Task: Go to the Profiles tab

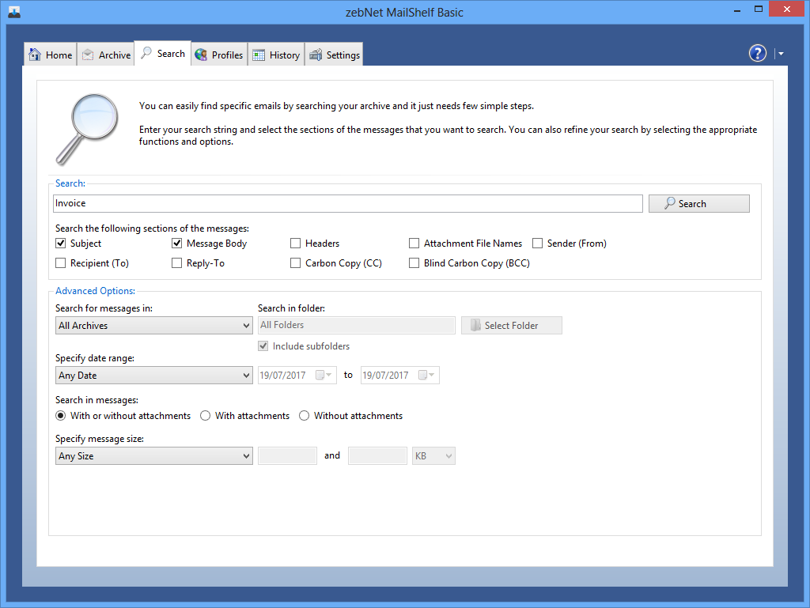Action: tap(219, 55)
